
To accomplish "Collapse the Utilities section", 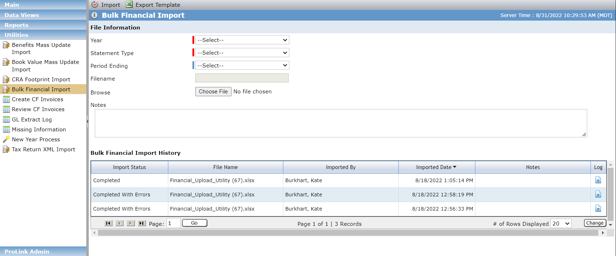I will click(x=43, y=35).
